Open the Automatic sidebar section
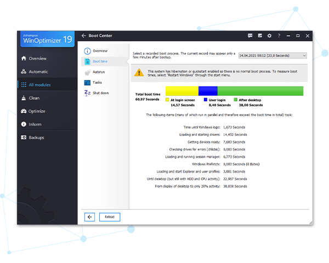The image size is (329, 263). (x=47, y=72)
